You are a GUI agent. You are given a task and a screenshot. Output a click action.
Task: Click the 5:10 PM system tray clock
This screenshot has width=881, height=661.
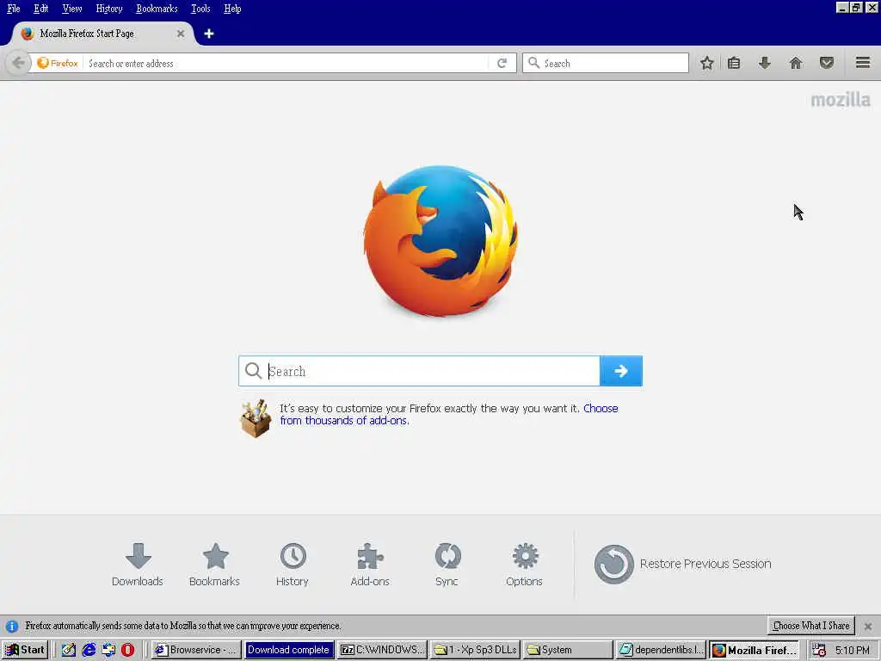click(x=853, y=650)
